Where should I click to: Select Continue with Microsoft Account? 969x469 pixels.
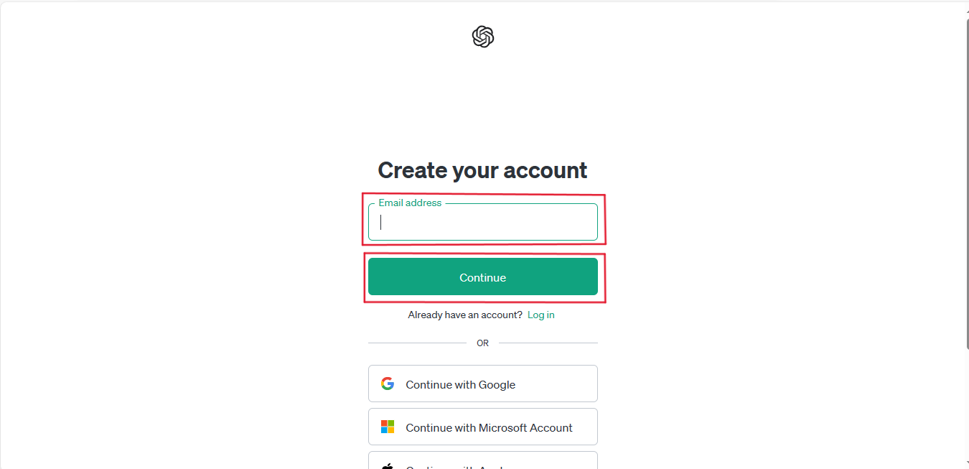coord(483,427)
